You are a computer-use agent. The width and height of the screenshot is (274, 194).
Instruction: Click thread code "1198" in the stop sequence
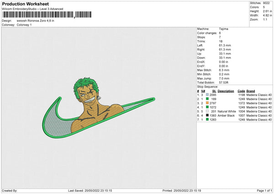click(x=242, y=95)
